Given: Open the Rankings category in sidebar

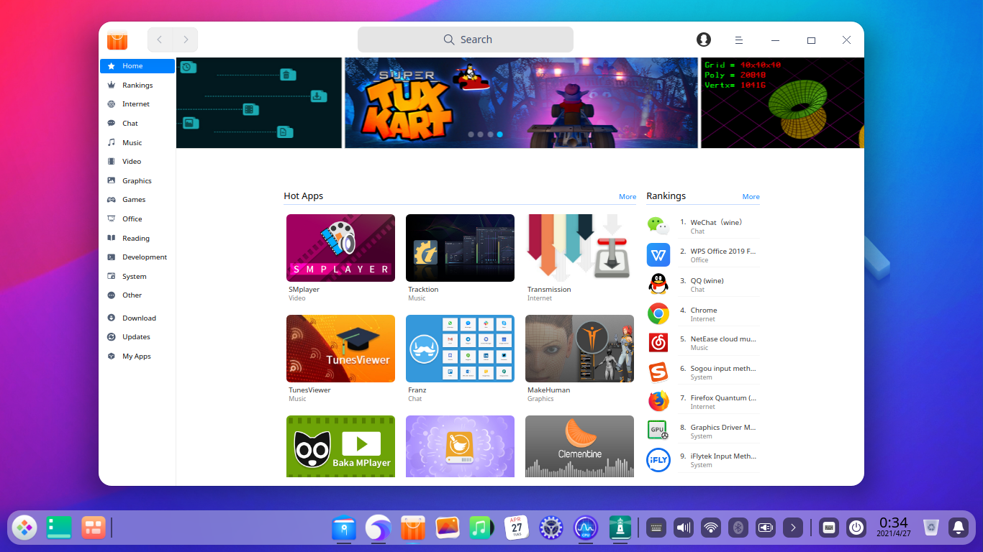Looking at the screenshot, I should 137,85.
